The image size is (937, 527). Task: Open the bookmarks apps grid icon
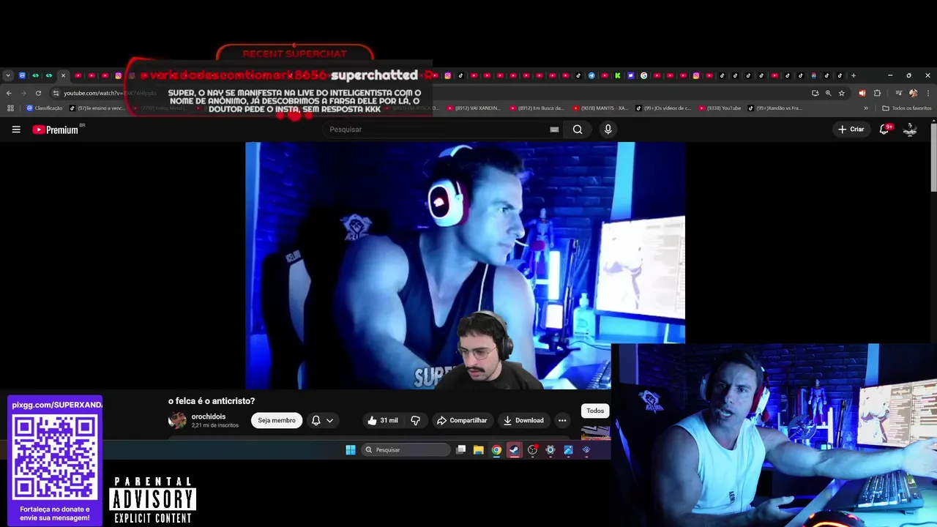pos(10,108)
